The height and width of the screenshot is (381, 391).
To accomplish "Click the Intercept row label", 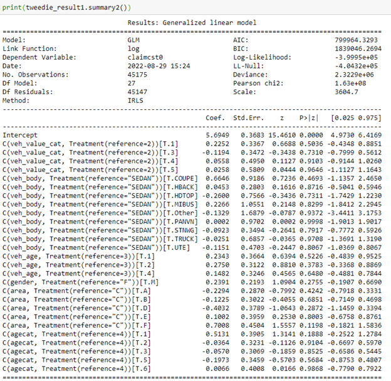I will pyautogui.click(x=21, y=135).
